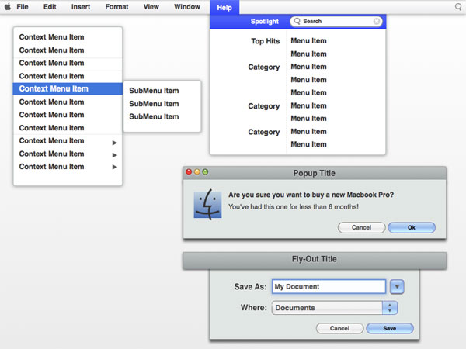Screen dimensions: 466x349
Task: Open the Insert menu
Action: [81, 7]
